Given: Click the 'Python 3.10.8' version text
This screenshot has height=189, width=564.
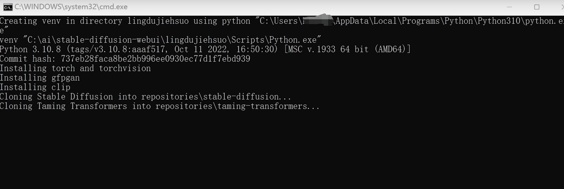Looking at the screenshot, I should coord(30,49).
